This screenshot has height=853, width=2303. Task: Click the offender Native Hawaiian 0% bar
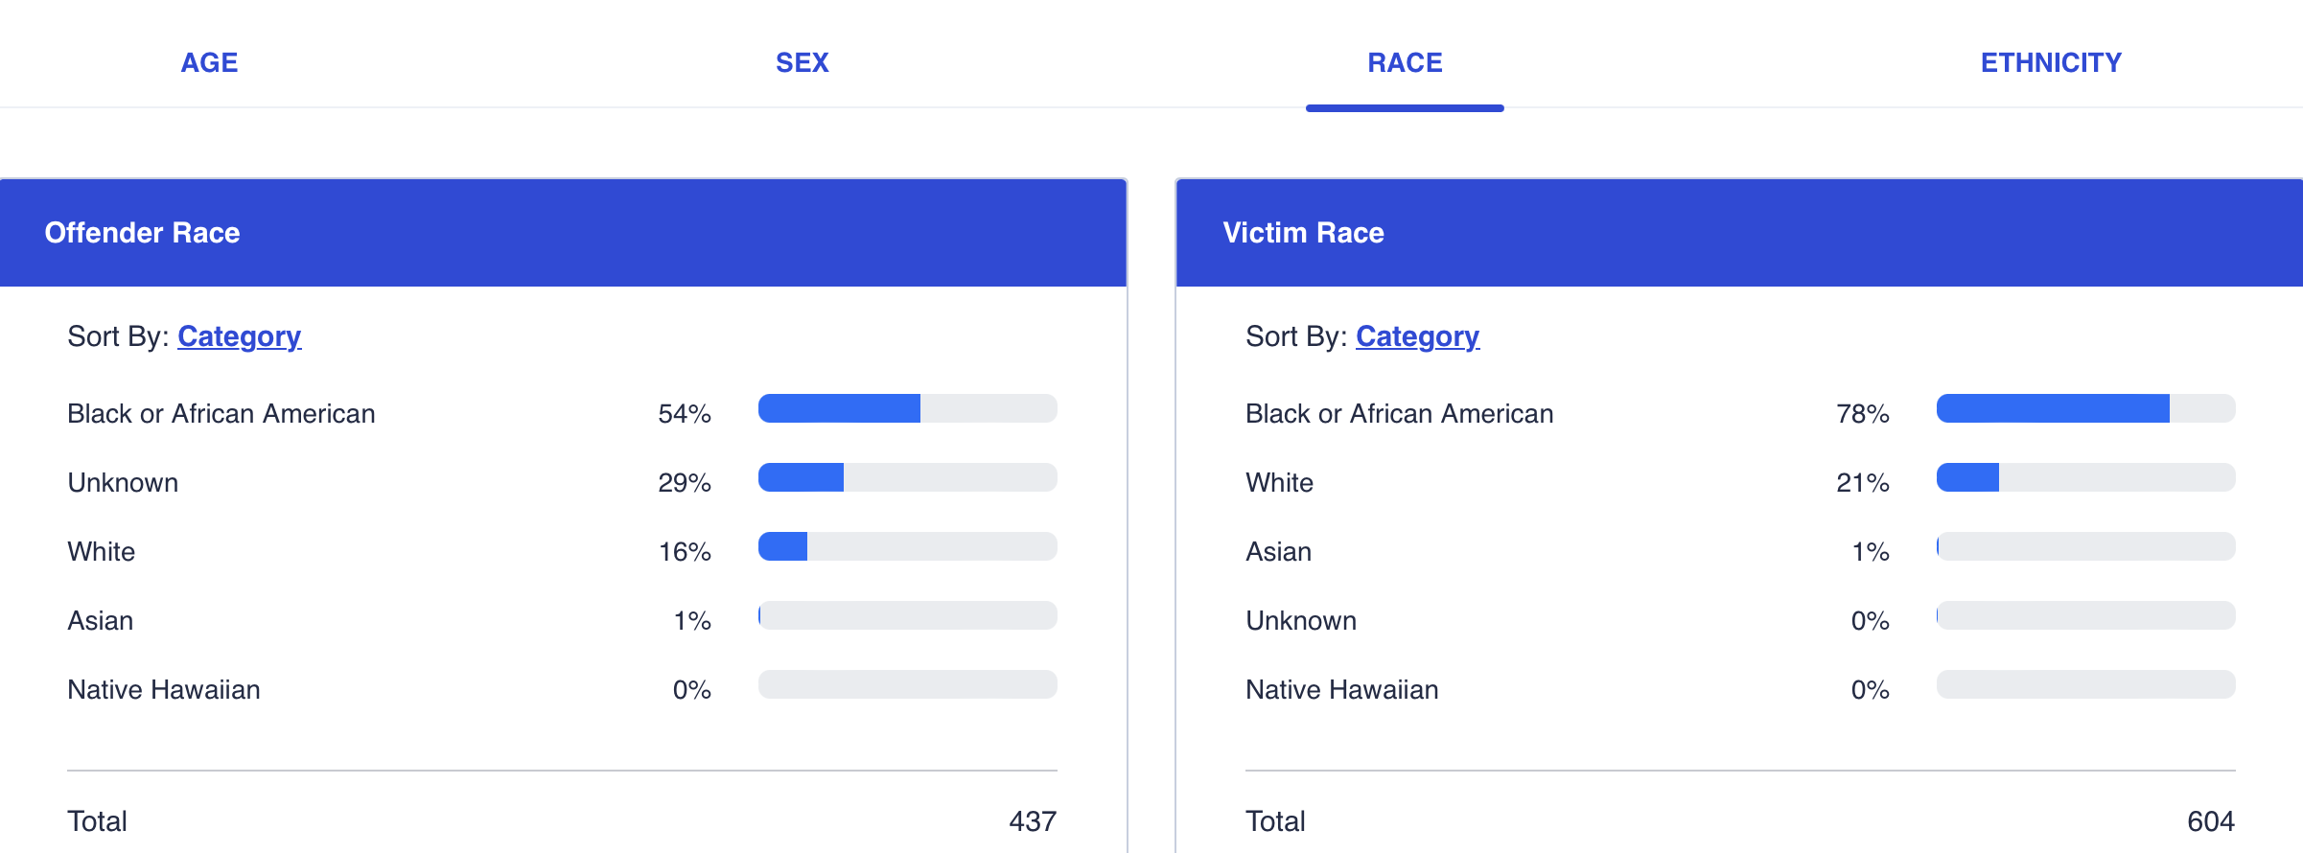[x=907, y=684]
